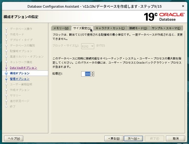Click the 構成オプションの指定 page heading
This screenshot has width=189, height=144.
coord(21,17)
